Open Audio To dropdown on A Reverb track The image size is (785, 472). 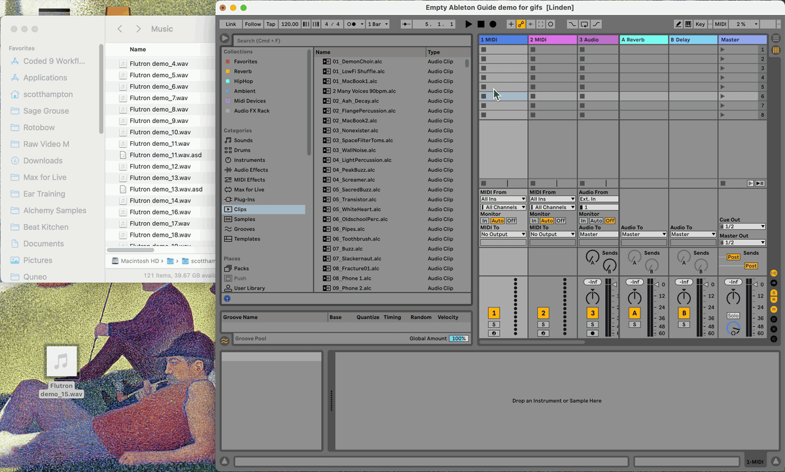(x=644, y=234)
